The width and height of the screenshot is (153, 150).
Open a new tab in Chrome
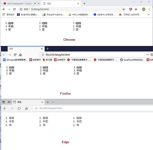(x=84, y=4)
